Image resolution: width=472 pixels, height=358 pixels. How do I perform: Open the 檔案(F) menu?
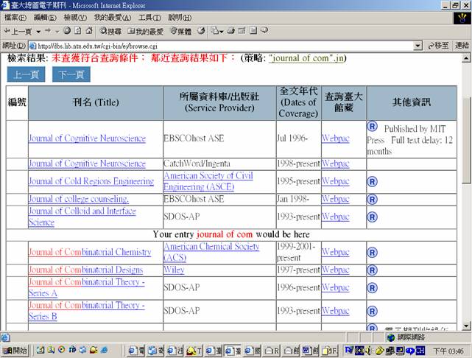pos(15,18)
